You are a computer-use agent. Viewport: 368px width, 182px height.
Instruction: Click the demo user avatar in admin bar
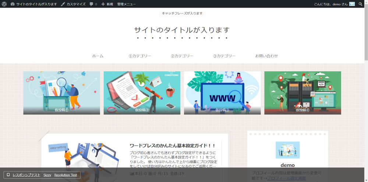[352, 4]
